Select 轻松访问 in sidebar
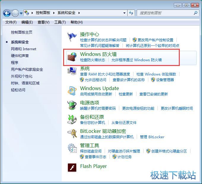 18,90
